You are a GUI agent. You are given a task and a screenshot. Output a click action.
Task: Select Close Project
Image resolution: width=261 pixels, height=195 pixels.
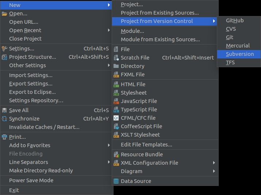pos(56,39)
